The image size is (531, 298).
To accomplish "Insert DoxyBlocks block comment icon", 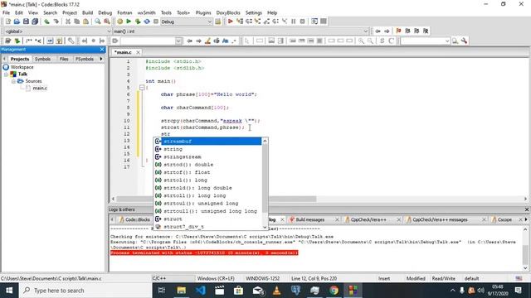I will pos(29,41).
